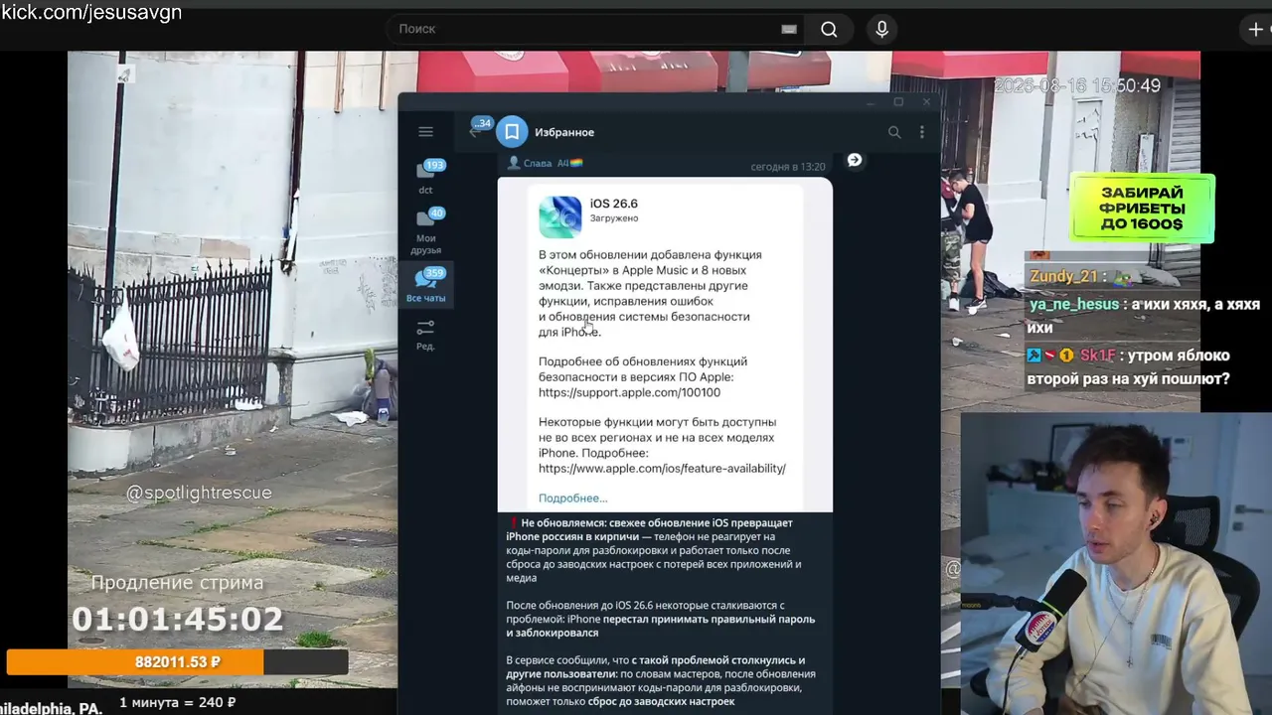Screen dimensions: 1272x715
Task: Click the 01:01:45:02 stream timer
Action: (x=178, y=620)
